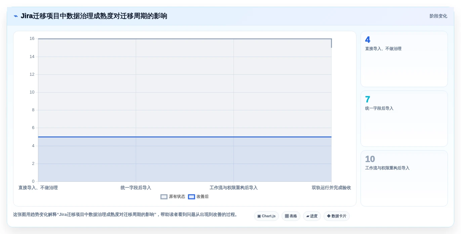
Task: Click the y-axis tick label 4
Action: point(33,146)
